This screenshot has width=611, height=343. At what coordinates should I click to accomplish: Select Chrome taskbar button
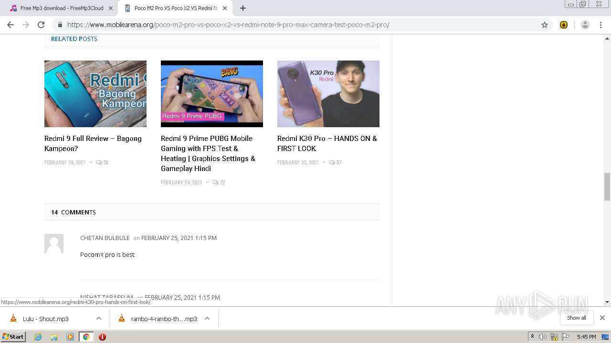pyautogui.click(x=86, y=337)
